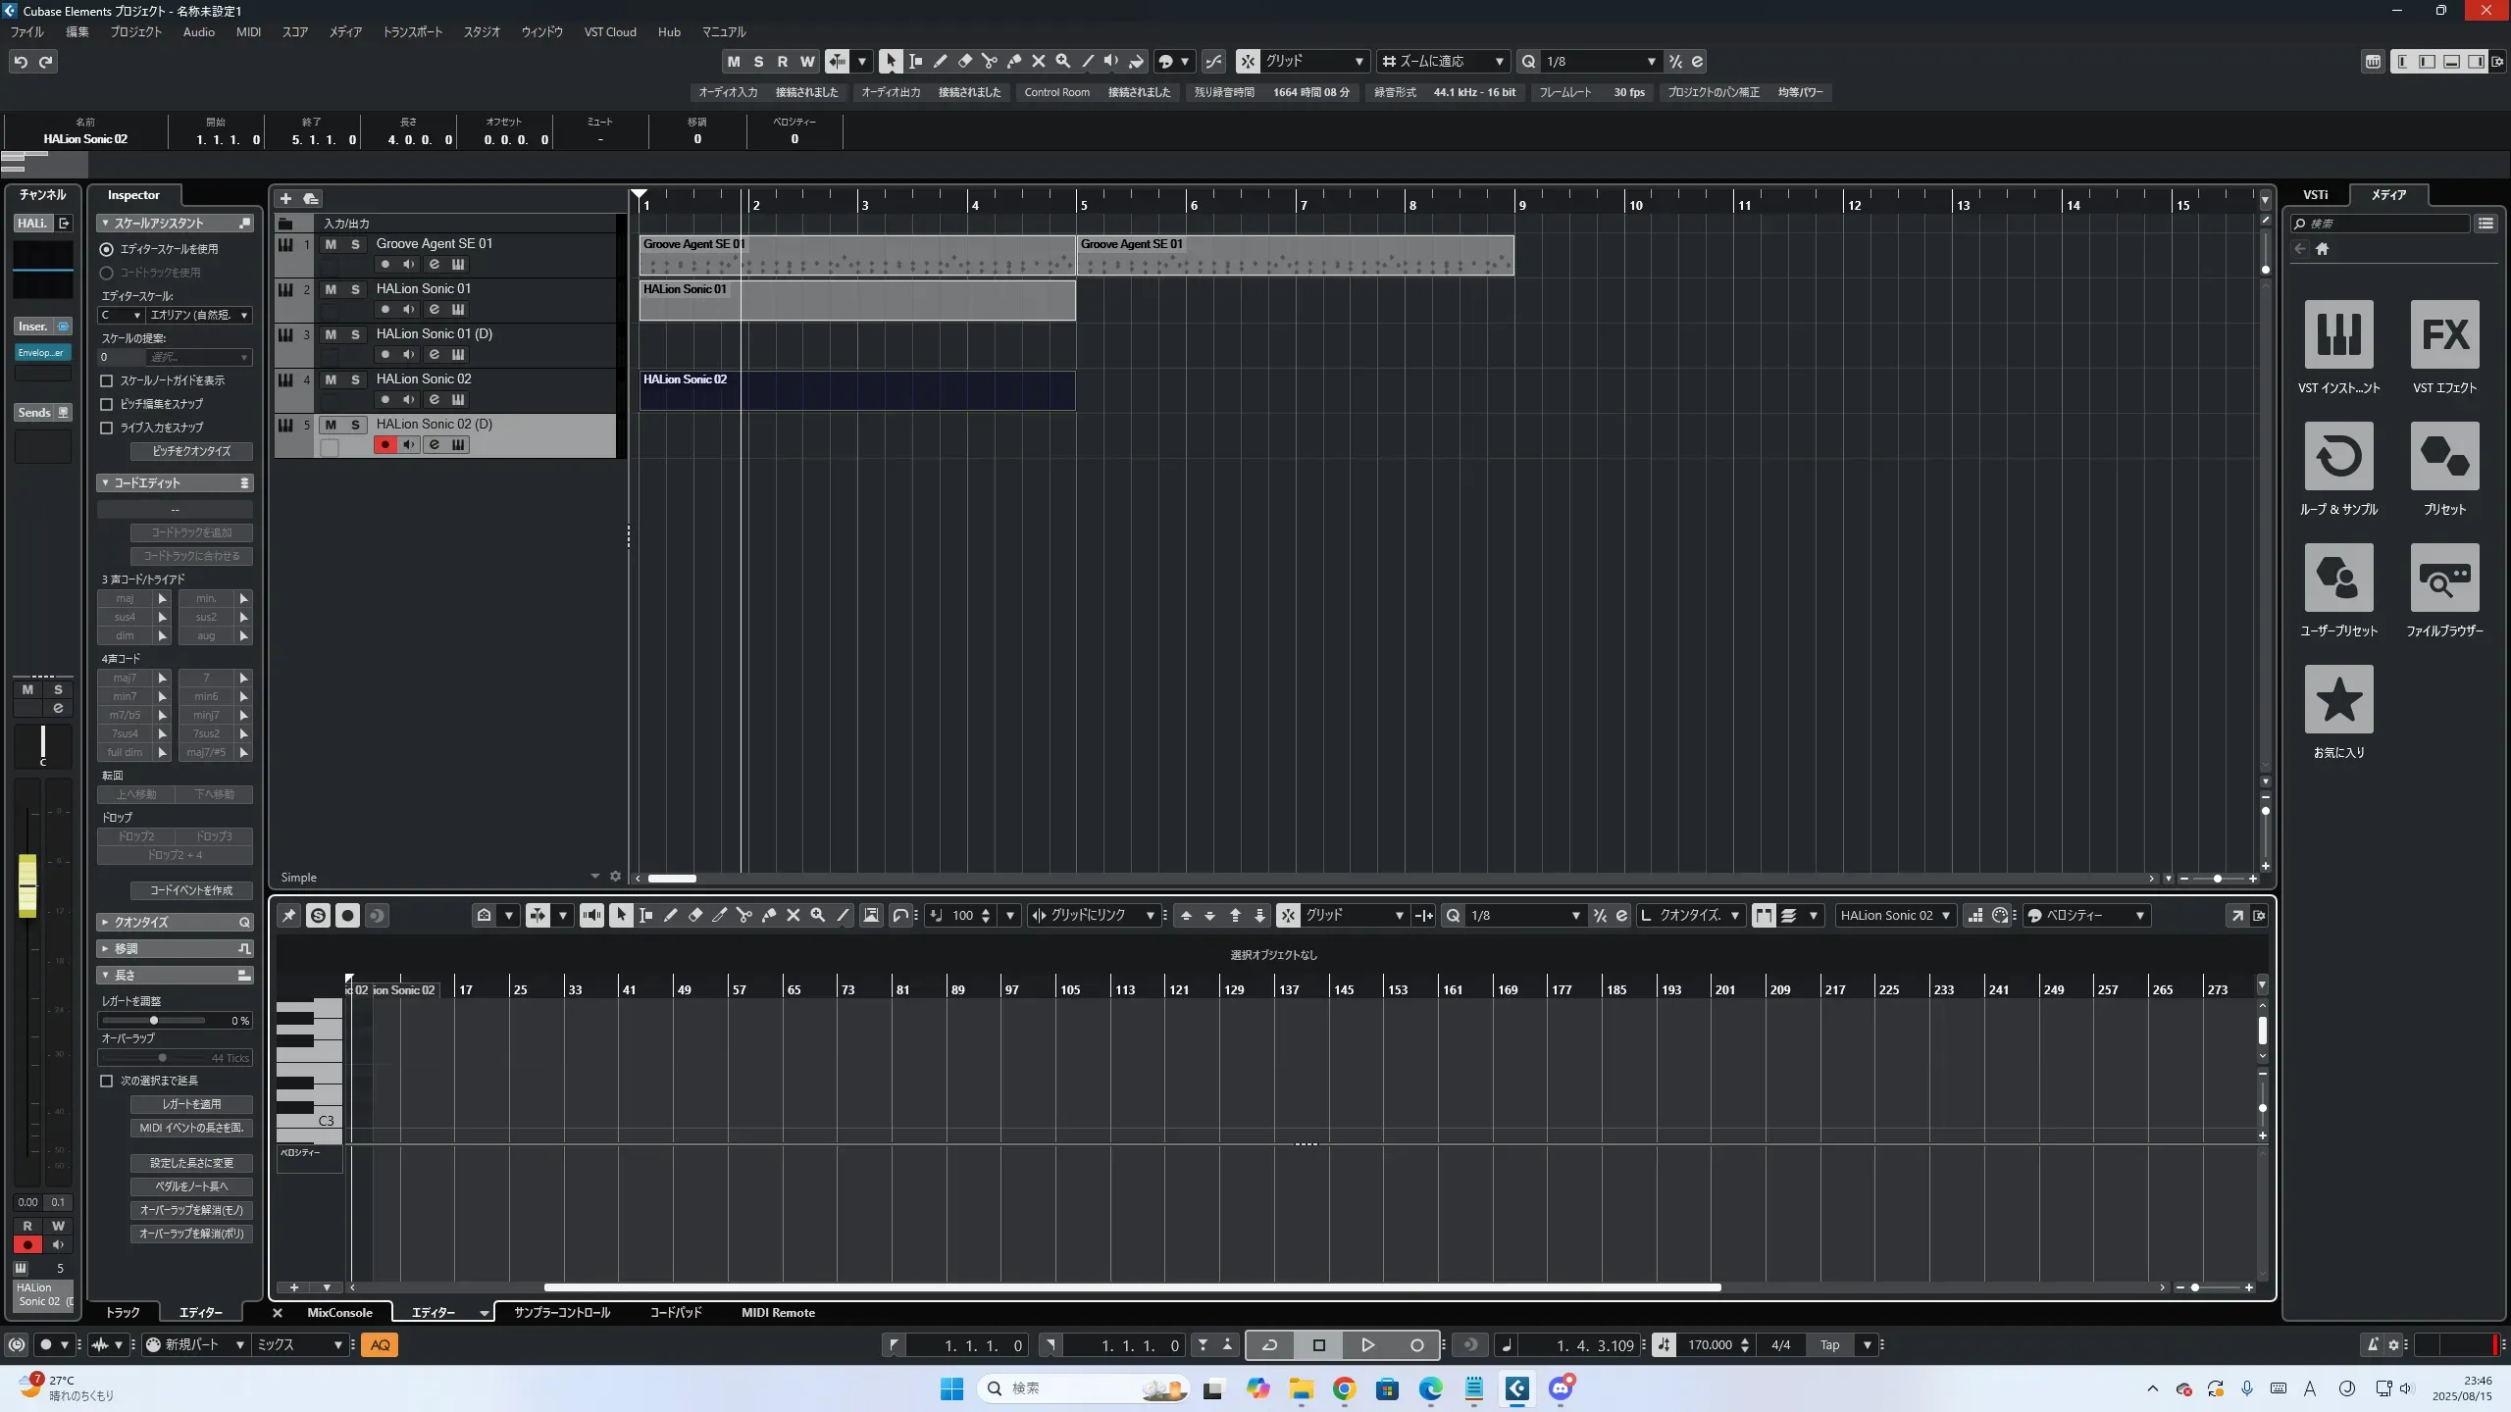
Task: Click the Apply Legato button
Action: click(191, 1104)
